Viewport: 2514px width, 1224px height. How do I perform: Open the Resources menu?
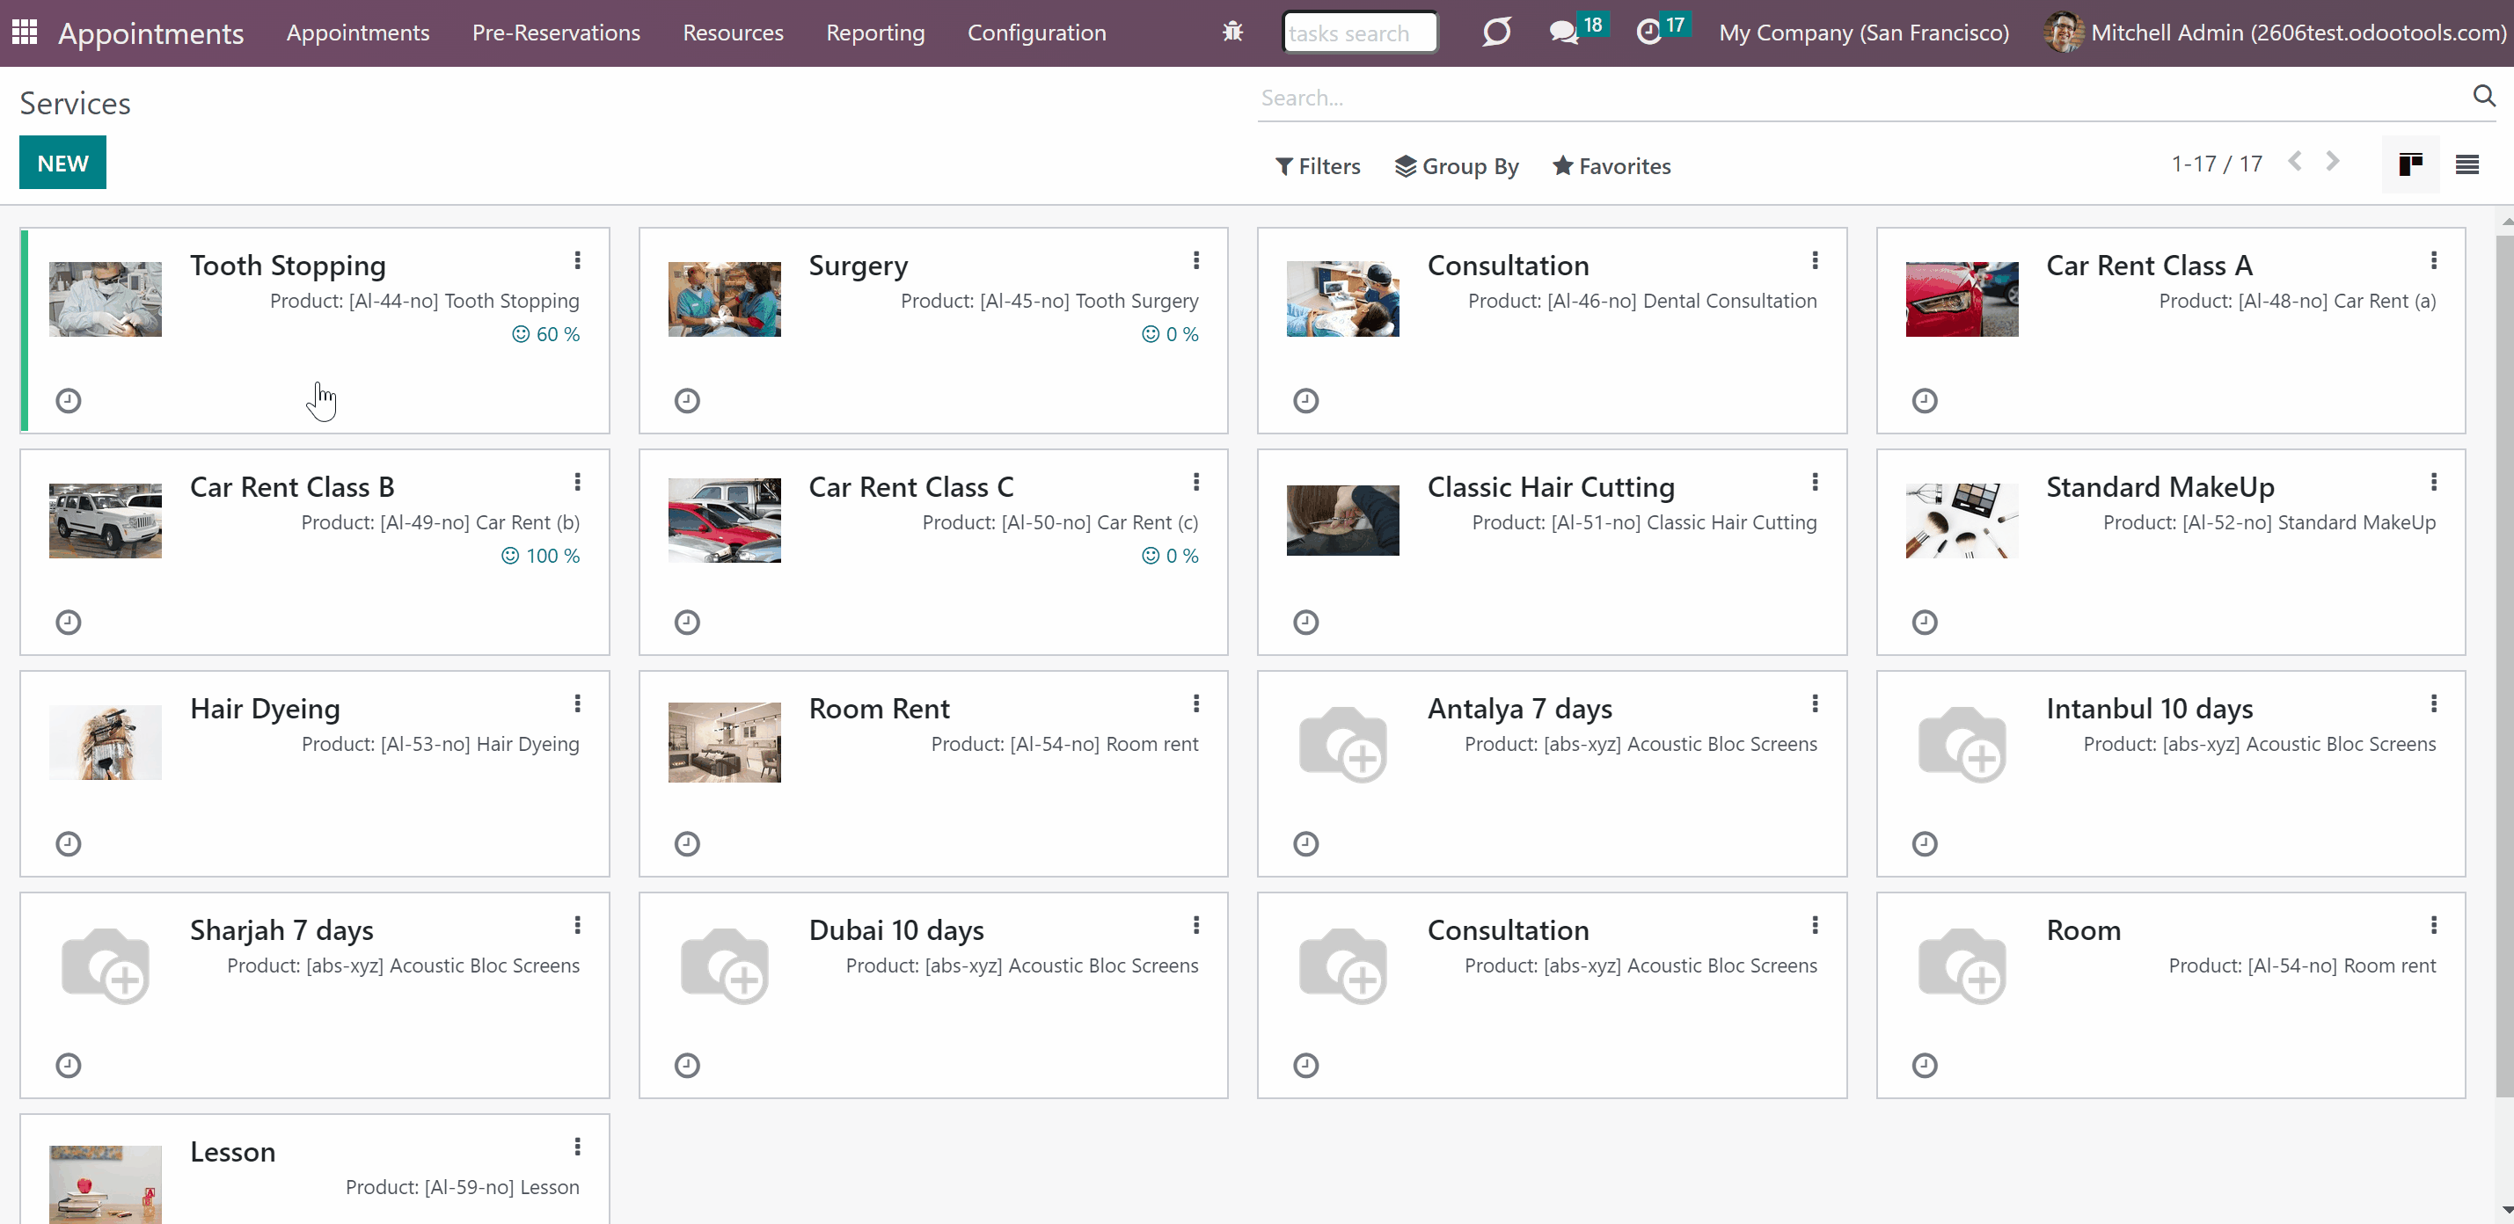[x=733, y=33]
